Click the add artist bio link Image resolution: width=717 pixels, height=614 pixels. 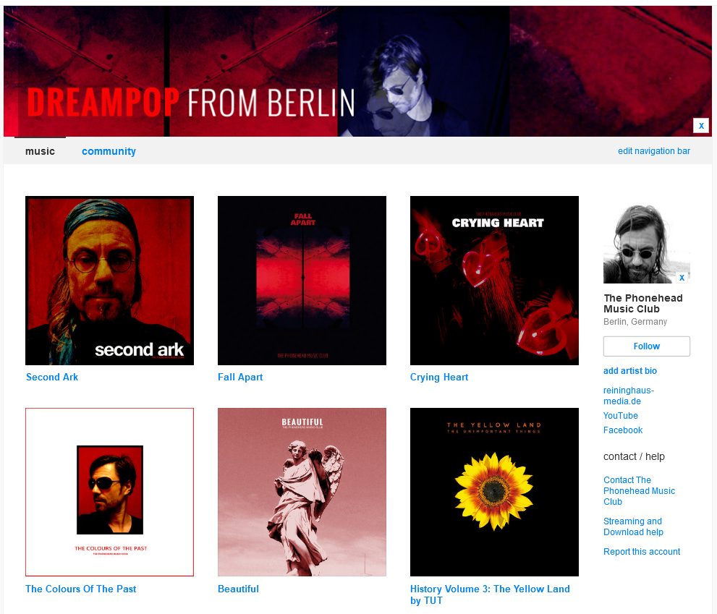click(x=629, y=371)
